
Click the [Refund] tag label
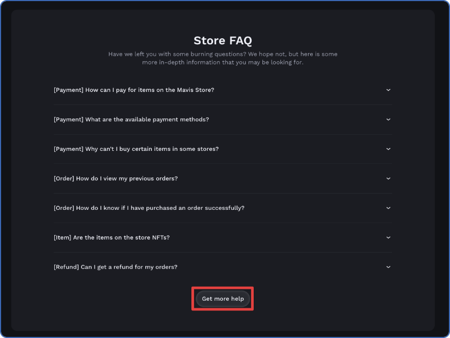(x=66, y=267)
